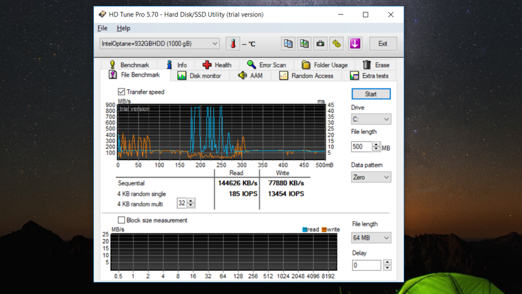Decrease the File length MB spinner
Viewport: 522px width, 294px height.
coord(376,149)
